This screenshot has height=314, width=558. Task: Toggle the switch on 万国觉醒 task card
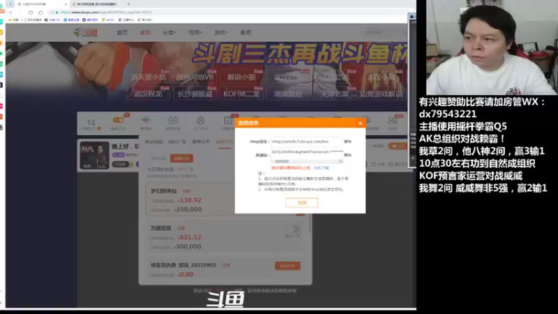(293, 228)
